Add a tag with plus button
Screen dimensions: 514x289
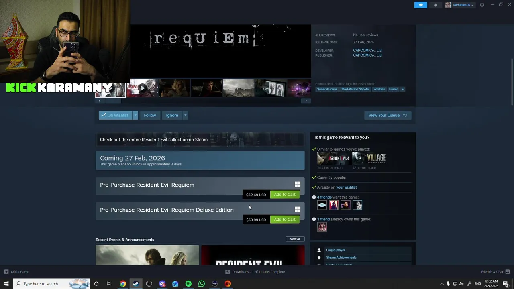point(402,89)
